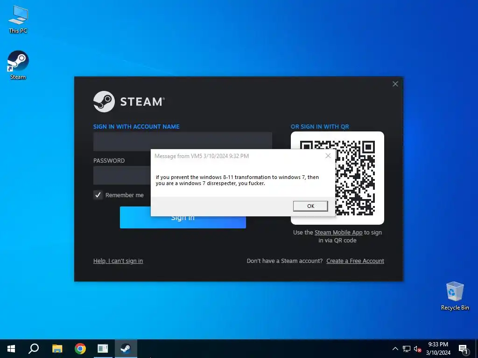Screen dimensions: 478x358
Task: Select the Recycle Bin desktop icon
Action: point(455,296)
